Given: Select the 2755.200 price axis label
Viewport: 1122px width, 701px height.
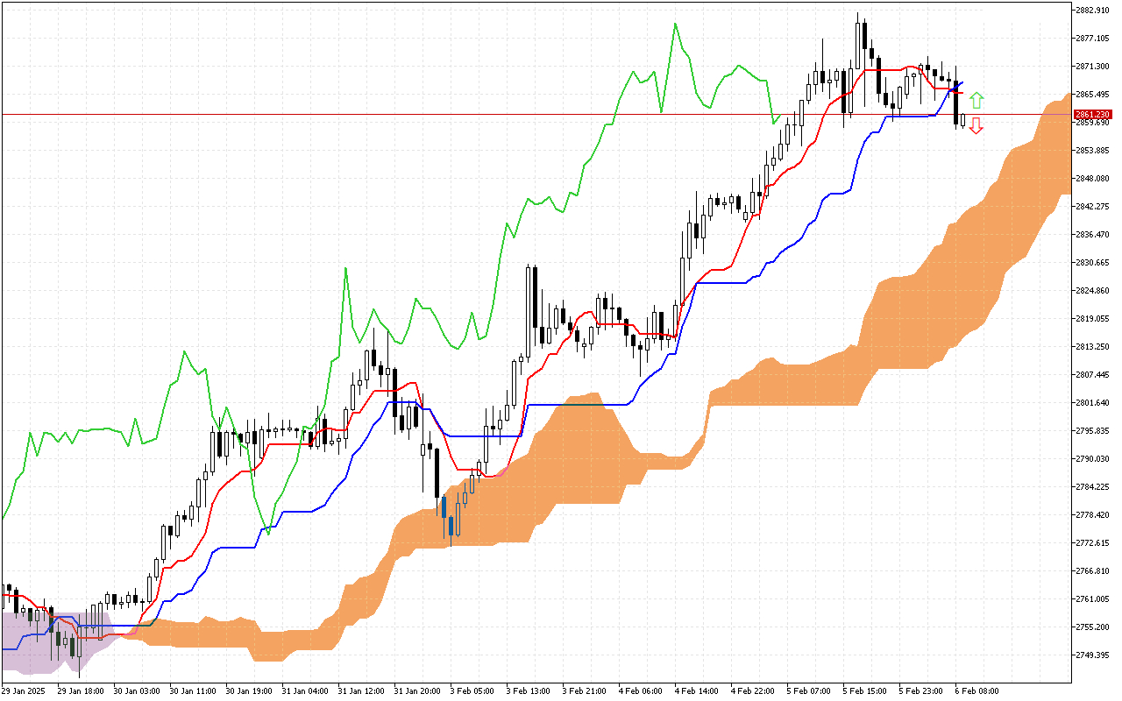Looking at the screenshot, I should [x=1092, y=627].
